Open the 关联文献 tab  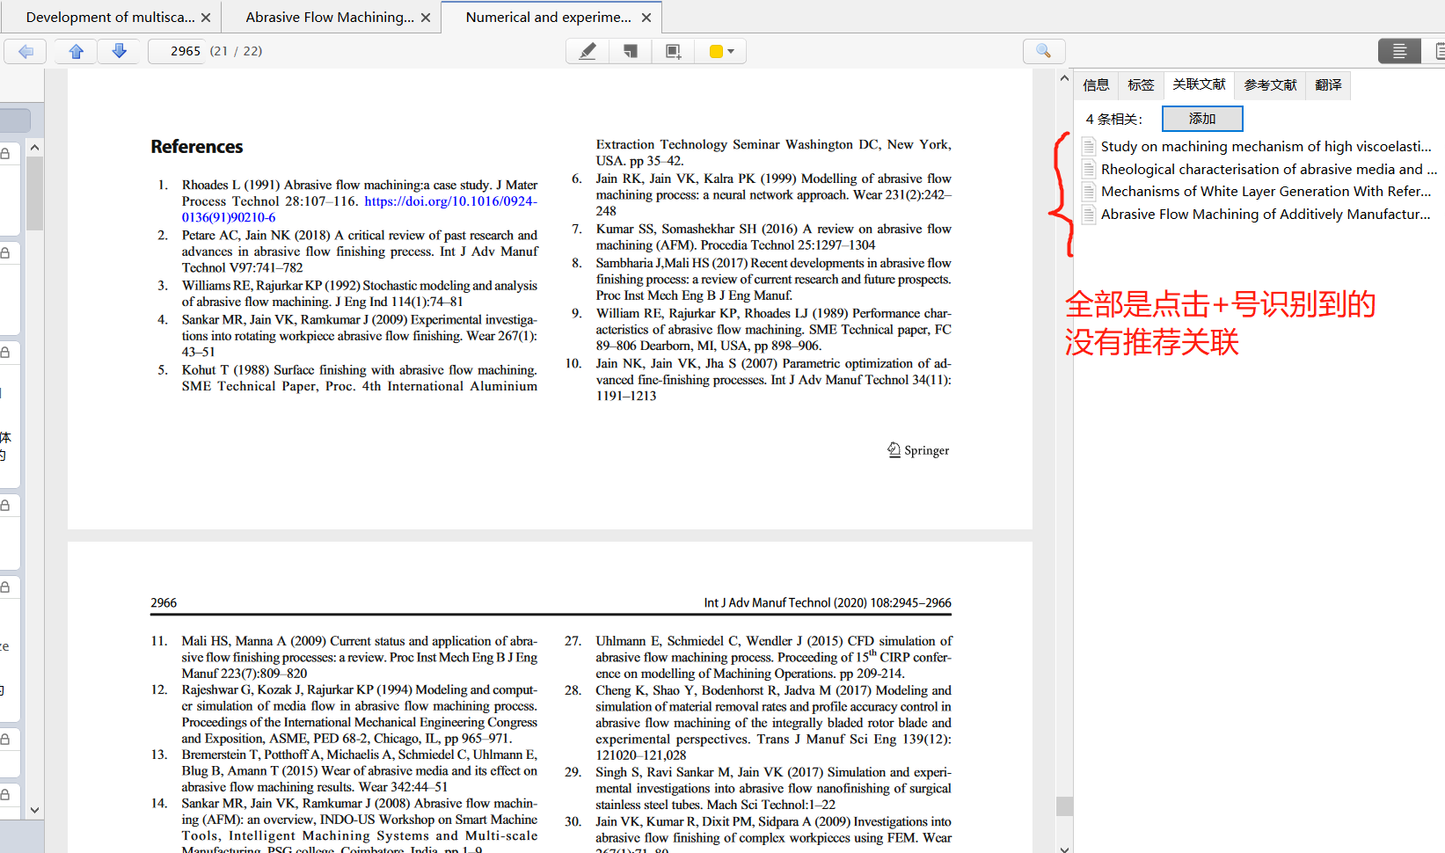(1199, 84)
